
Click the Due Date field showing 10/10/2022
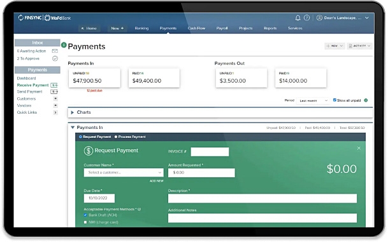coord(99,198)
